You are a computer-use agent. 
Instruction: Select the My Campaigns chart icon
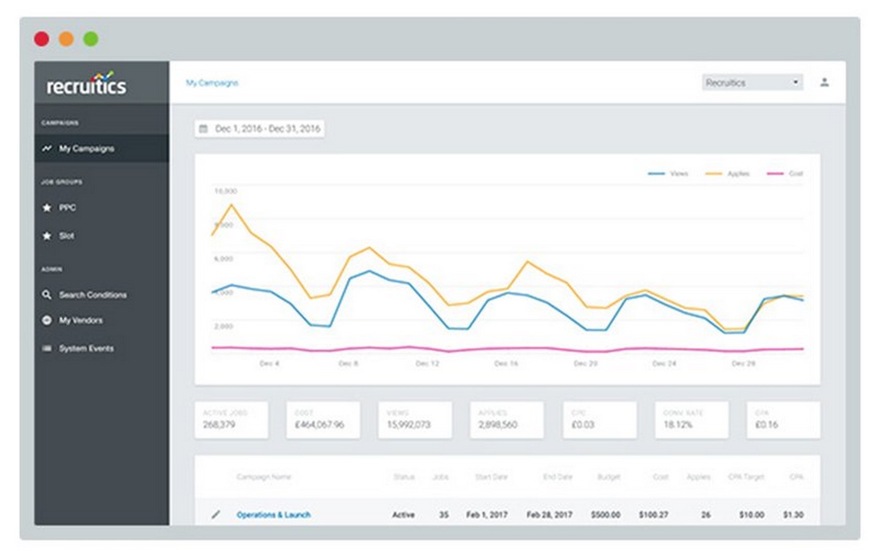(46, 148)
